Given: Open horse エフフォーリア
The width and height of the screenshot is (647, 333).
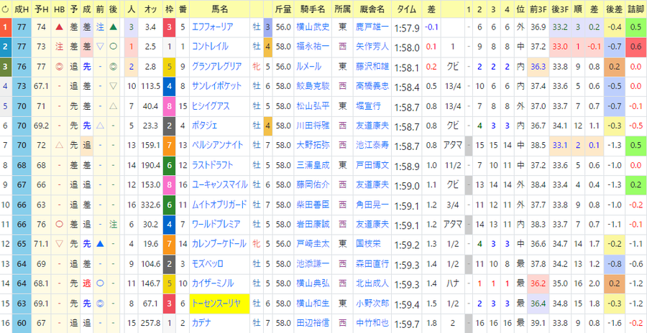Looking at the screenshot, I should pos(213,27).
